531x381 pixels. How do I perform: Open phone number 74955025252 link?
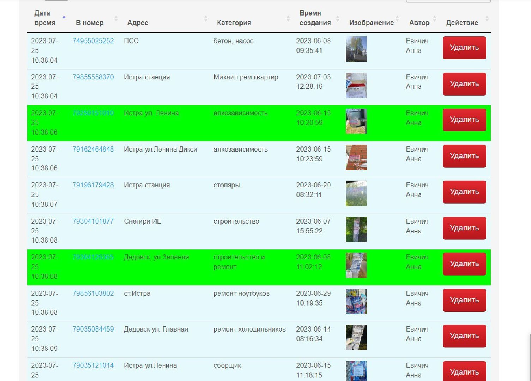[x=93, y=41]
